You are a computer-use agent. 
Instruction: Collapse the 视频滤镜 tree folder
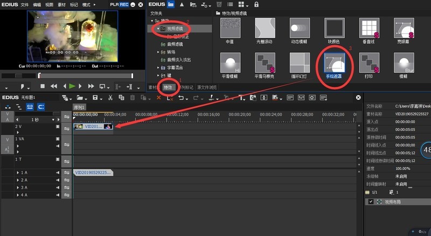158,28
